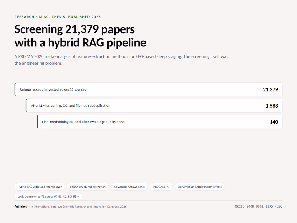The width and height of the screenshot is (297, 223).
Task: Click the 21,379 value in first row
Action: pyautogui.click(x=270, y=89)
